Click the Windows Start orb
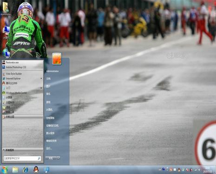This screenshot has height=174, width=216. tap(4, 170)
